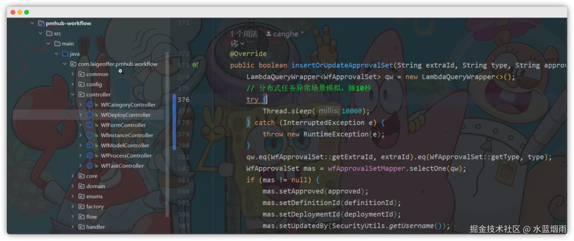Click the green macOS zoom button
The height and width of the screenshot is (241, 574).
pyautogui.click(x=27, y=12)
